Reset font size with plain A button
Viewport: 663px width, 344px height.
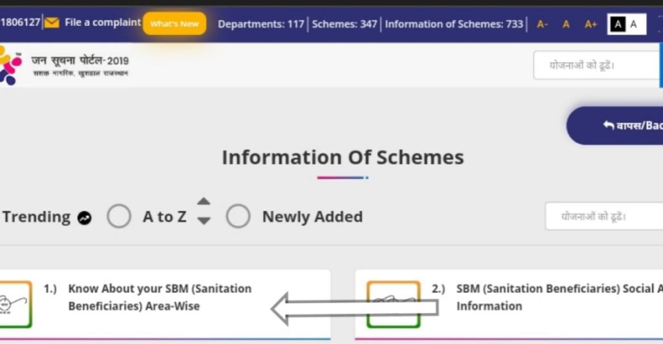(x=566, y=25)
